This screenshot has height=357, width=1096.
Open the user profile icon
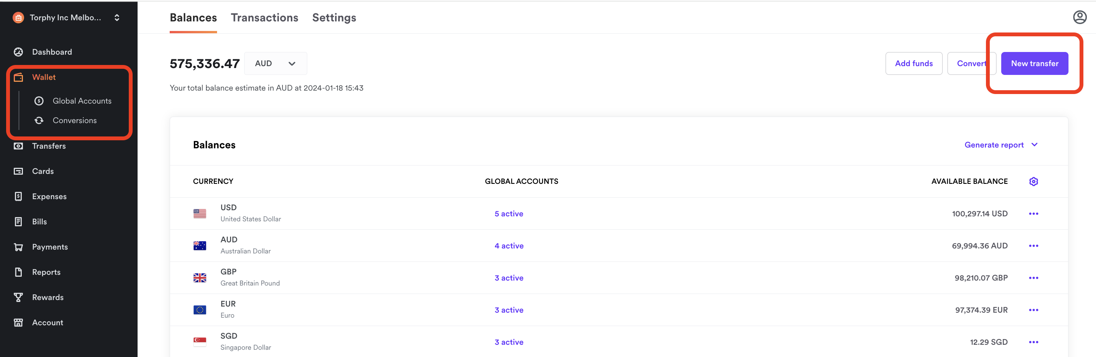(x=1080, y=18)
